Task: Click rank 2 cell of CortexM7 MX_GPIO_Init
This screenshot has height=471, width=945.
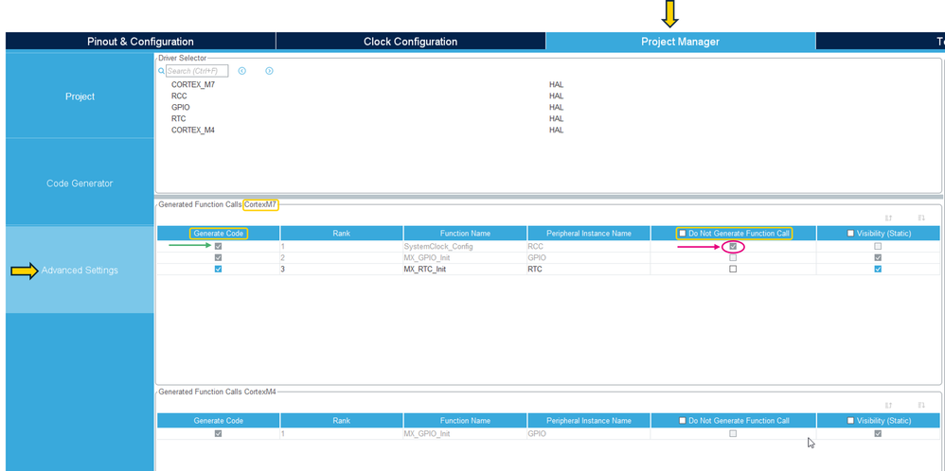Action: (342, 258)
